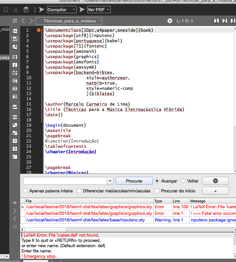Enable Procurar do início checkbox

pyautogui.click(x=157, y=191)
